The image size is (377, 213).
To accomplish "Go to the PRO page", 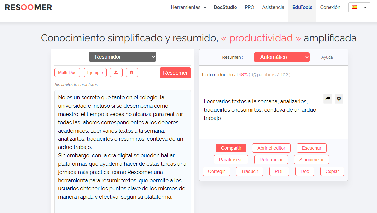I will pos(249,7).
